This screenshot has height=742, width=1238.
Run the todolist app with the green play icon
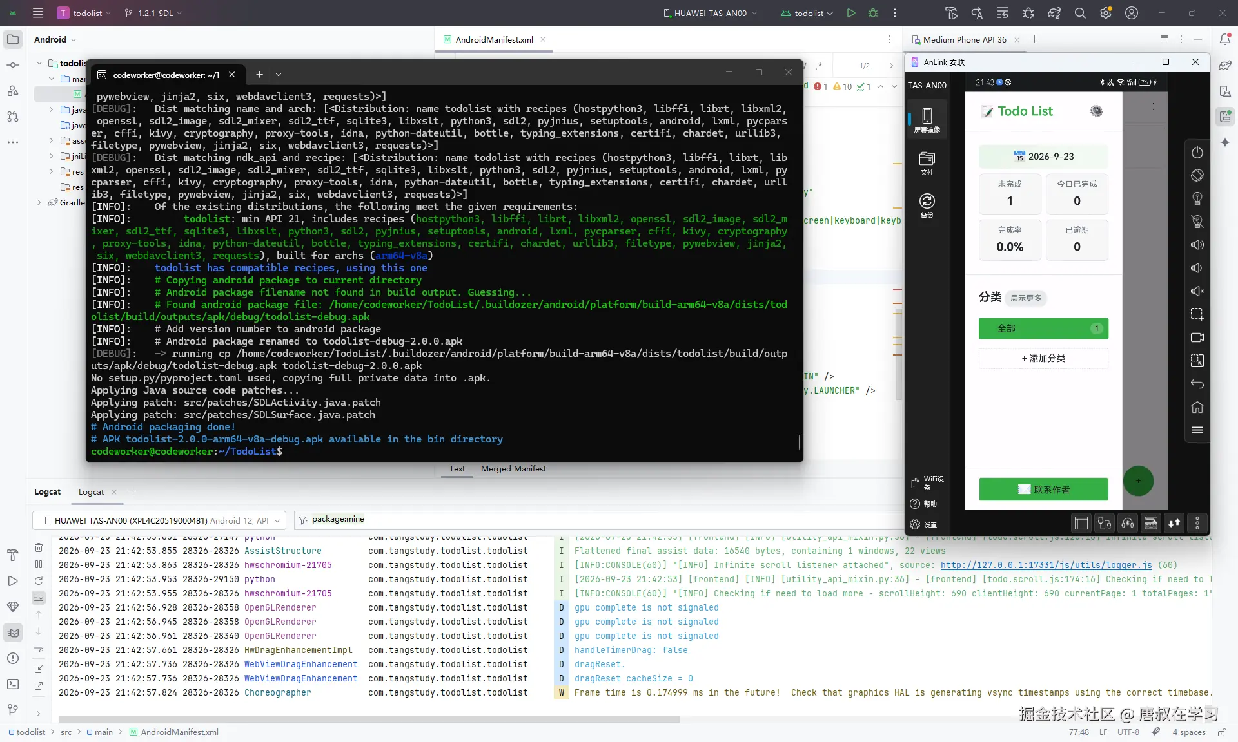tap(851, 13)
